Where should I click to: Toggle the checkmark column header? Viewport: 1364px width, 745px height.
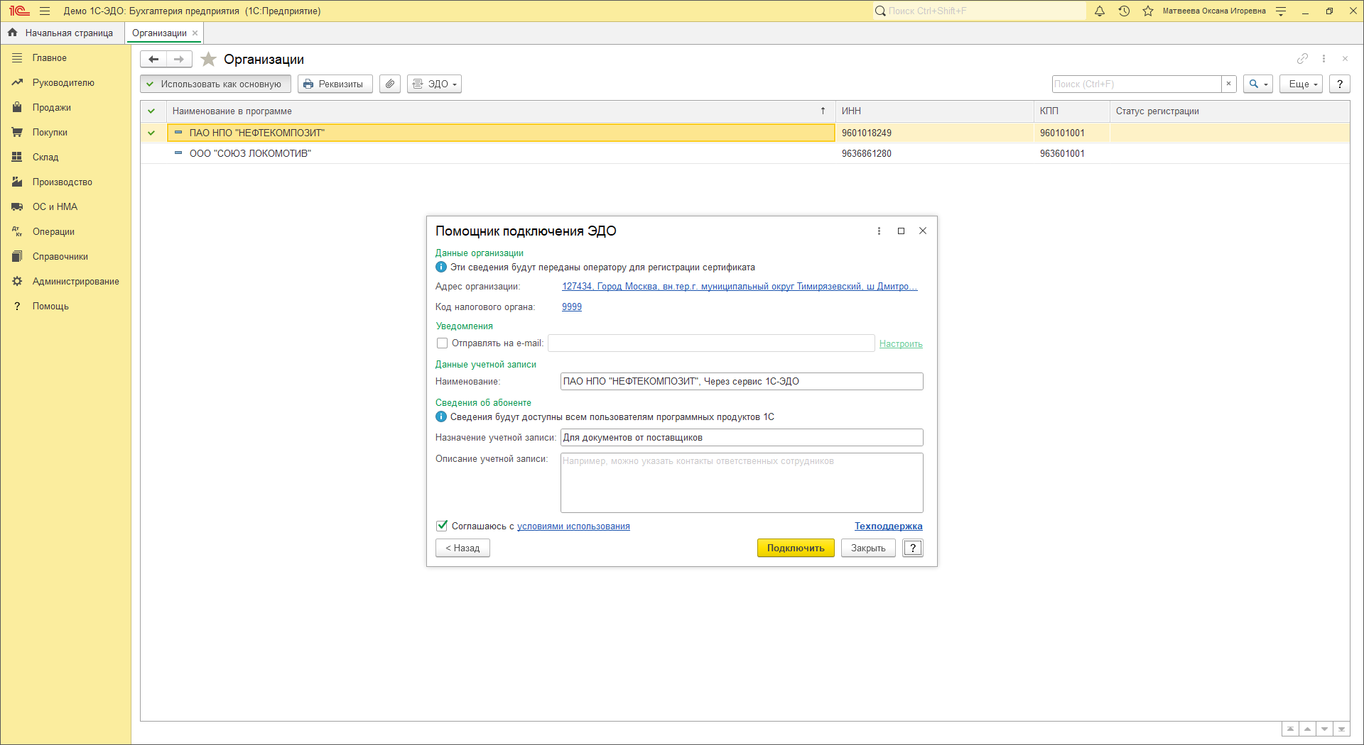click(x=151, y=111)
